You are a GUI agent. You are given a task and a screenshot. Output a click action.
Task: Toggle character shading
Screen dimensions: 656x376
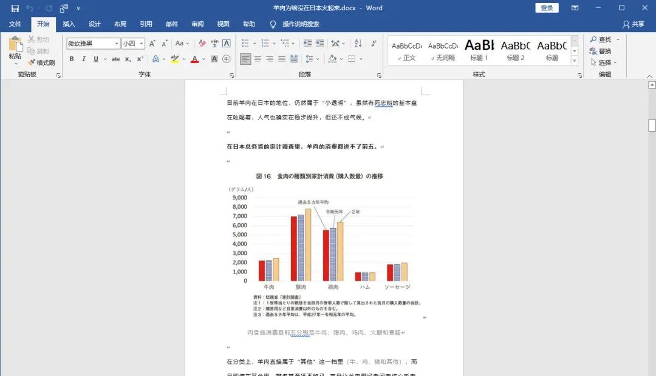pyautogui.click(x=214, y=59)
